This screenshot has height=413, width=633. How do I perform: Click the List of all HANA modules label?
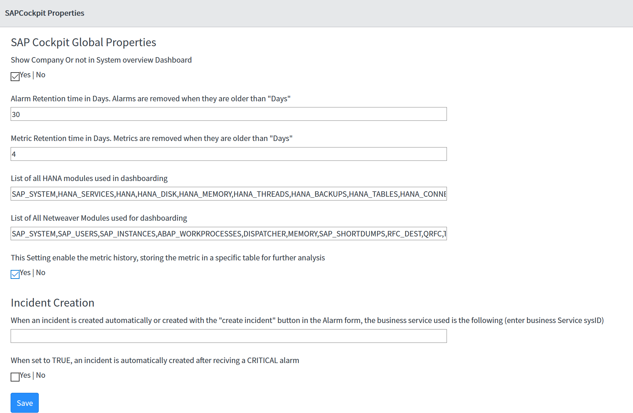click(x=89, y=178)
